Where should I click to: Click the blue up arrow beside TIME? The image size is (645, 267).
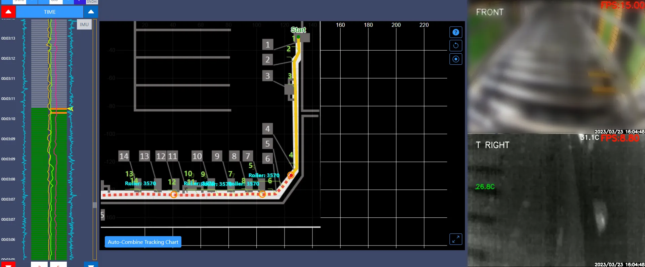click(91, 12)
